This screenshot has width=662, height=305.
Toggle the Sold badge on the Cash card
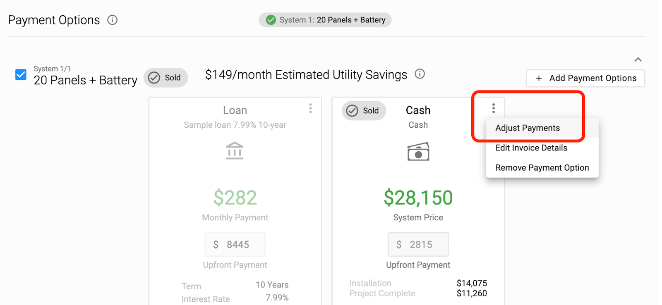tap(364, 111)
